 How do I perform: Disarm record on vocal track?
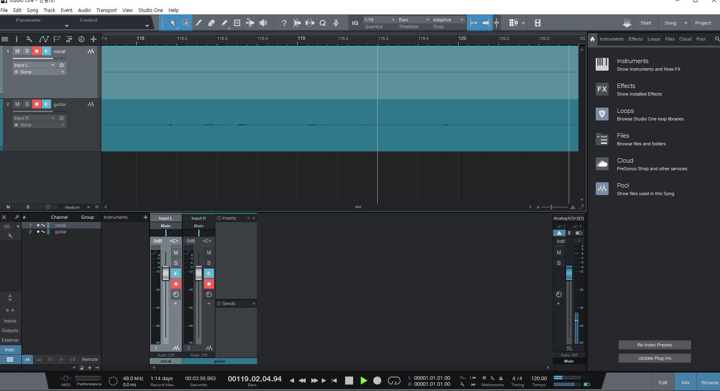[37, 51]
